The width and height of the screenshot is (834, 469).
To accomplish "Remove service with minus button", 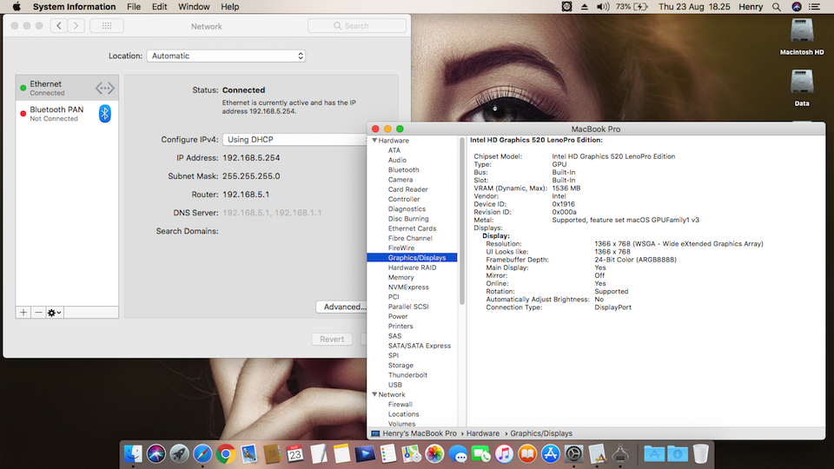I will coord(38,313).
